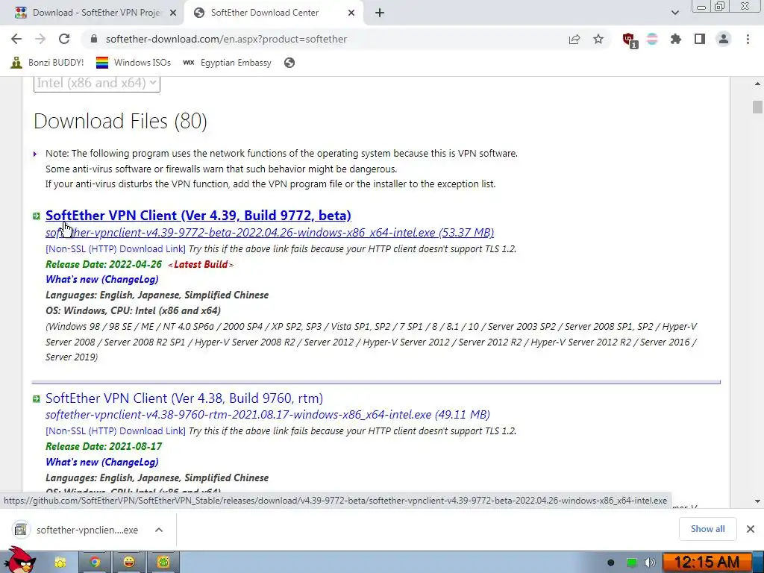Open Chrome's three-dot menu
The width and height of the screenshot is (764, 573).
pyautogui.click(x=748, y=39)
